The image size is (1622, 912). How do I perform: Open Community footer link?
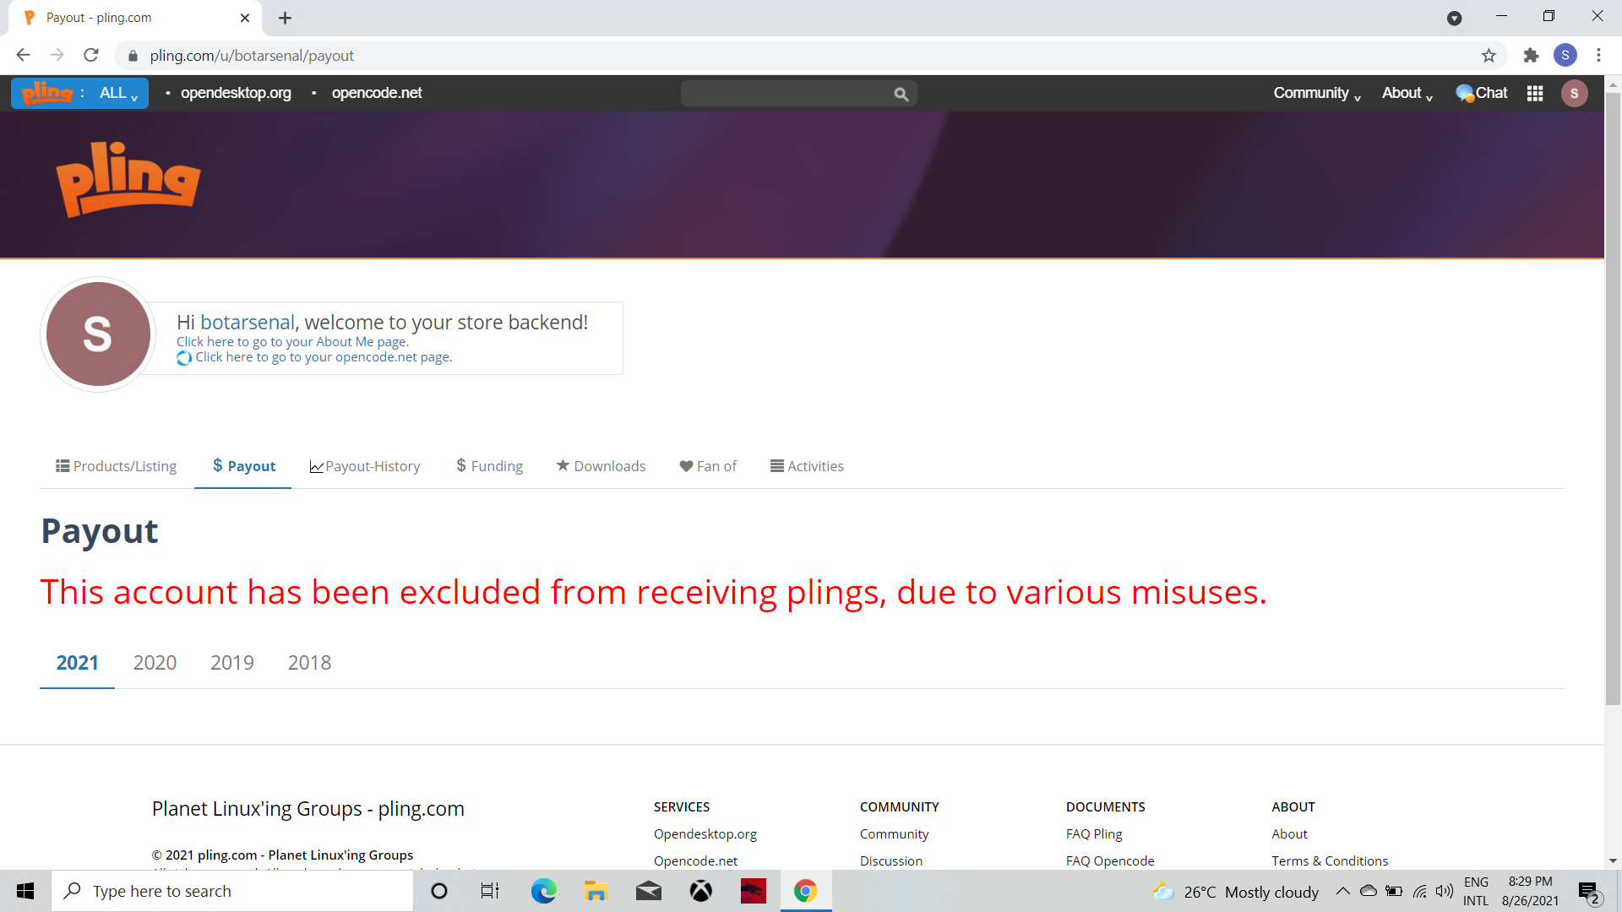(894, 834)
